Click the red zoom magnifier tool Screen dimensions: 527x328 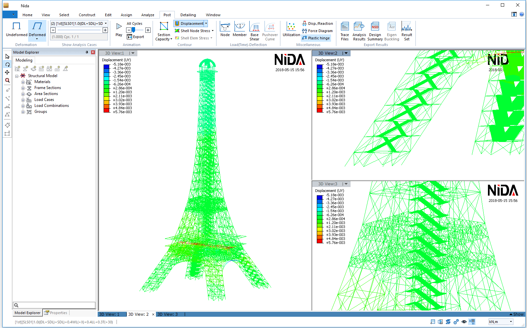7,80
